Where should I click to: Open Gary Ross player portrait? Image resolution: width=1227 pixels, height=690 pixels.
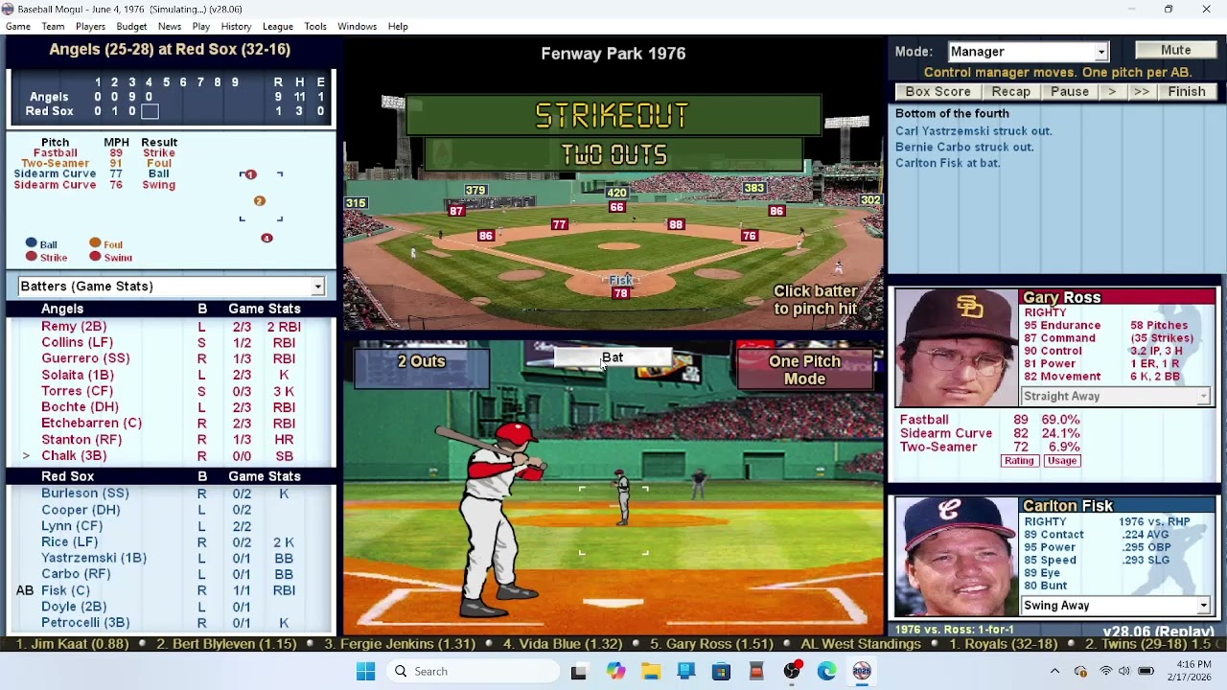coord(956,348)
